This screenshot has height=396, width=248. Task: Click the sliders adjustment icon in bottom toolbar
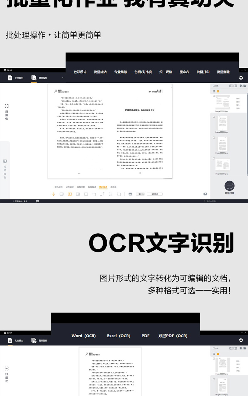[110, 194]
